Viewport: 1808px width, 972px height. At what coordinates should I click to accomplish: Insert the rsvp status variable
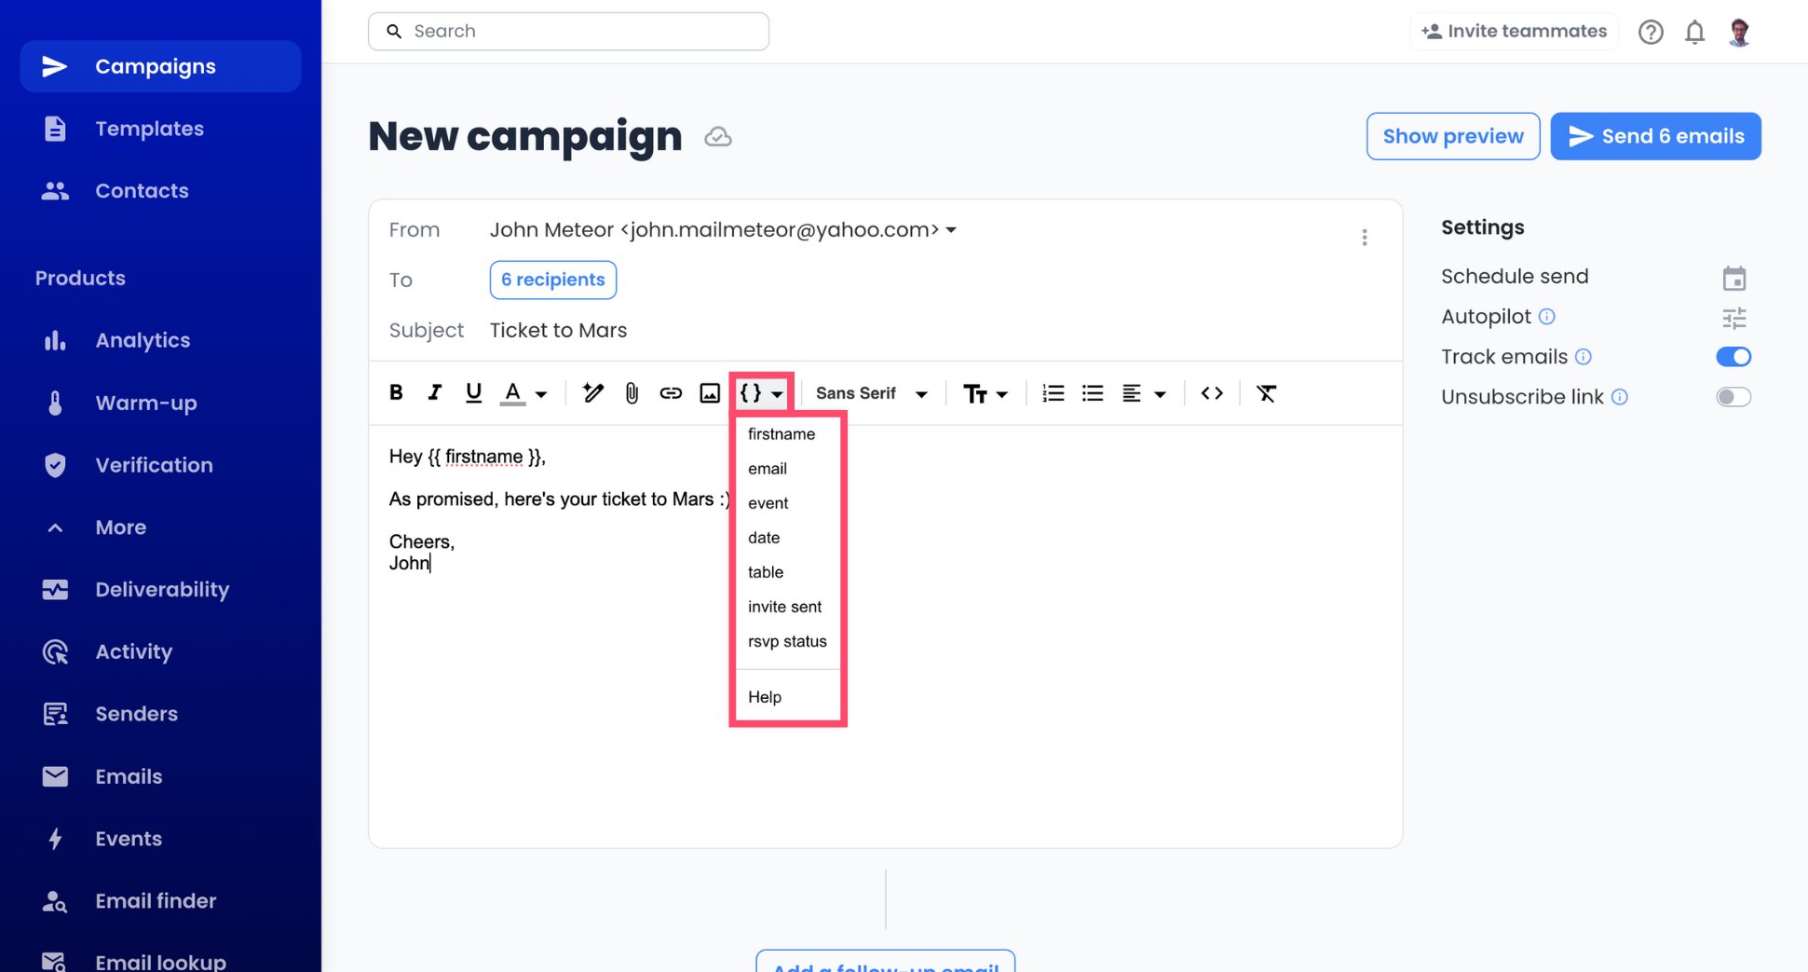pos(787,641)
